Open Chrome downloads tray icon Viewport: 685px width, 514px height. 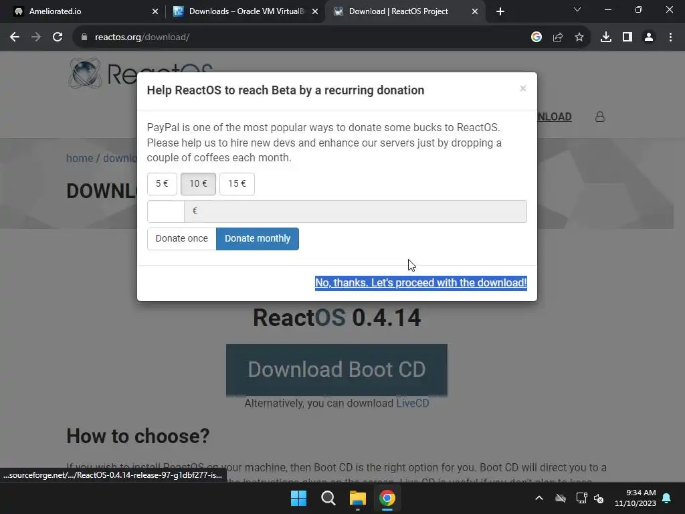(x=606, y=37)
